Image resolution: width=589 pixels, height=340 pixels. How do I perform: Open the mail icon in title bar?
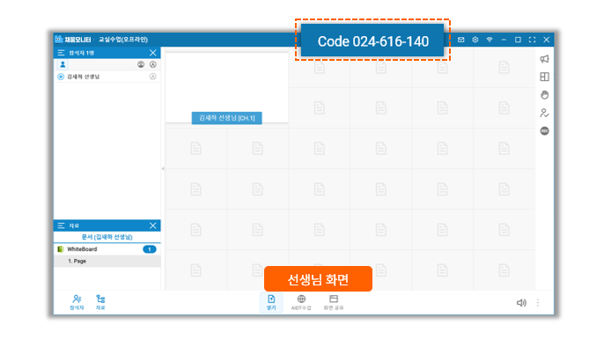(461, 40)
